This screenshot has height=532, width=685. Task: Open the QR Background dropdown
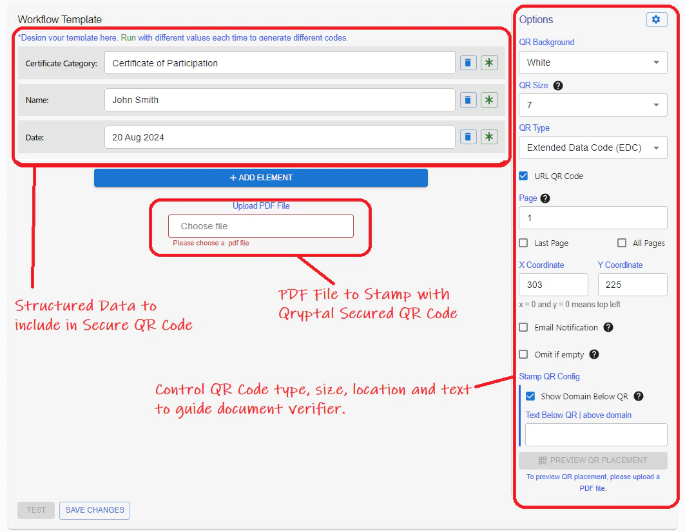592,62
